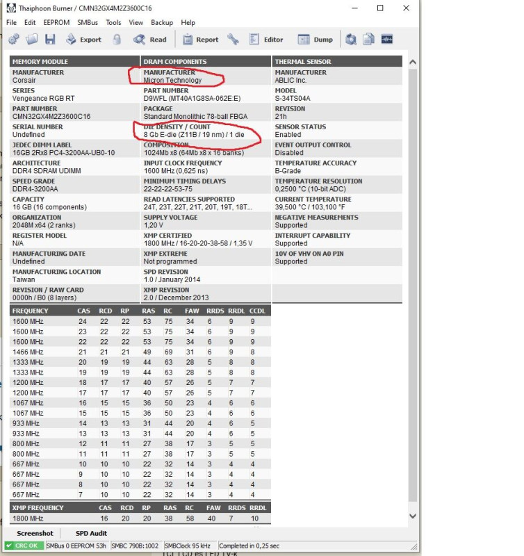The height and width of the screenshot is (556, 524).
Task: Select the 8 Gb E-die die density value
Action: (194, 135)
